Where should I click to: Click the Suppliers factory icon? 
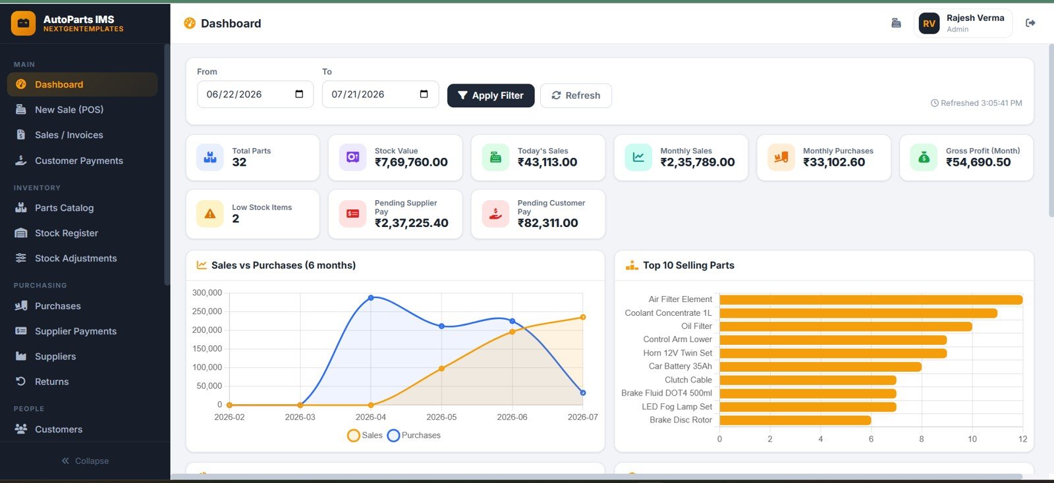coord(21,356)
